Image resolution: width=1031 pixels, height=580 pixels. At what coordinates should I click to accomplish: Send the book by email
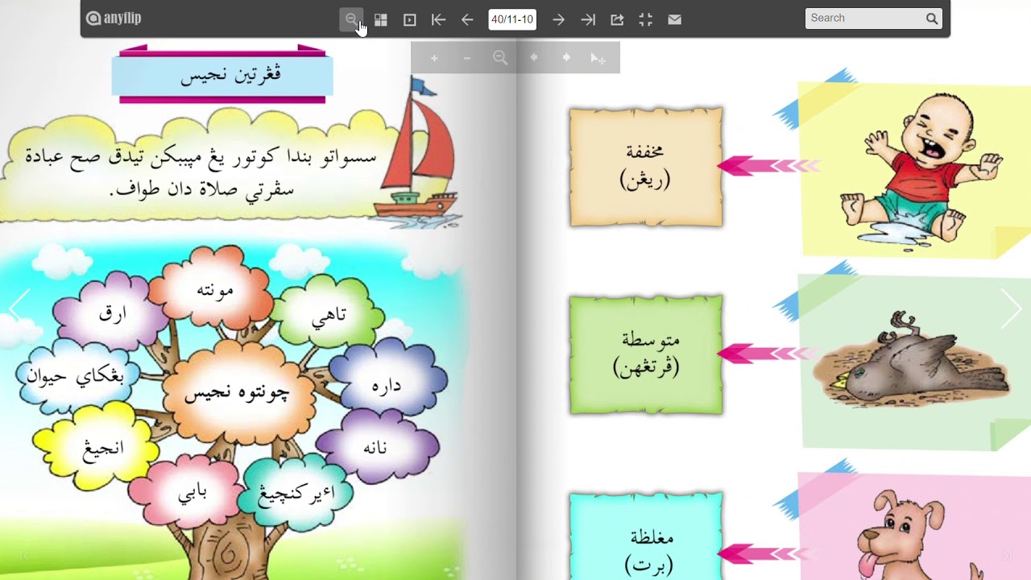(675, 19)
